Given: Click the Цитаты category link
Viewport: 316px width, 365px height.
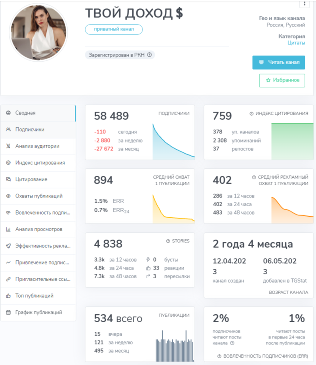Looking at the screenshot, I should pos(296,43).
